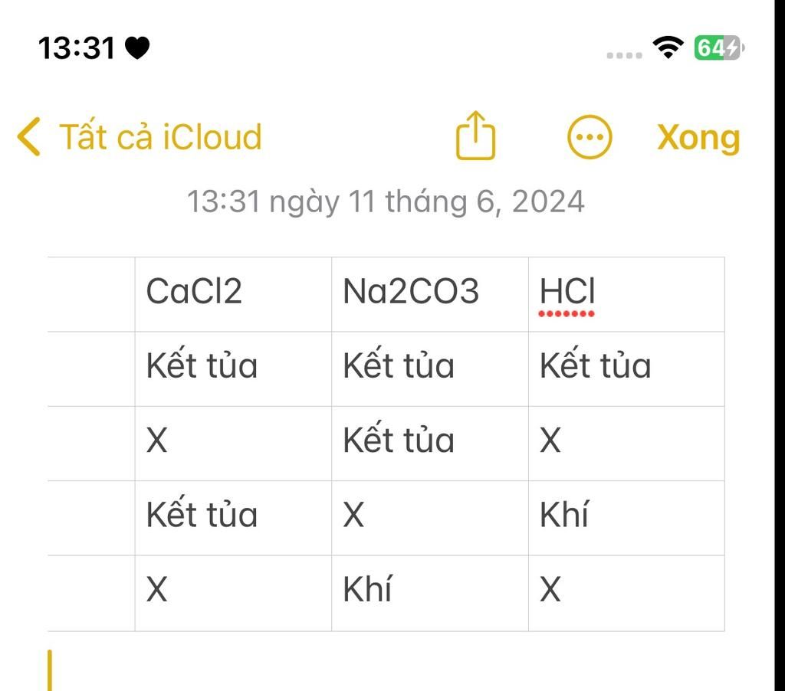The image size is (785, 691).
Task: Open the more options ellipsis menu
Action: [590, 138]
